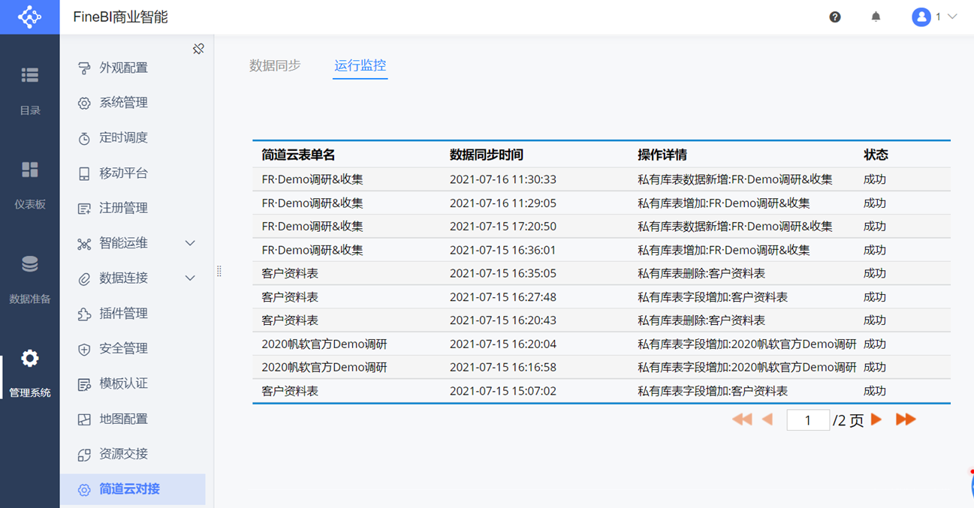Click the 数据同步时间 column header

[487, 155]
